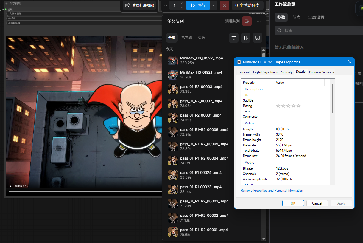Open the Manage Extensions (管理扩展功能) button
This screenshot has height=243, width=363.
pyautogui.click(x=139, y=5)
